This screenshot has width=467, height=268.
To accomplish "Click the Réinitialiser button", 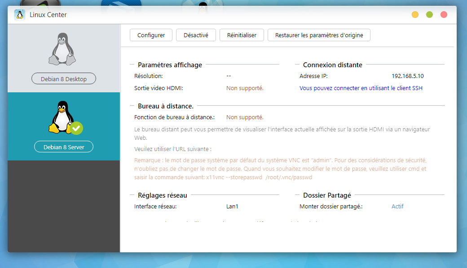I will point(242,35).
